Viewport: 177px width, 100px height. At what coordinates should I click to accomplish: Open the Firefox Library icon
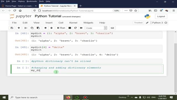point(150,11)
